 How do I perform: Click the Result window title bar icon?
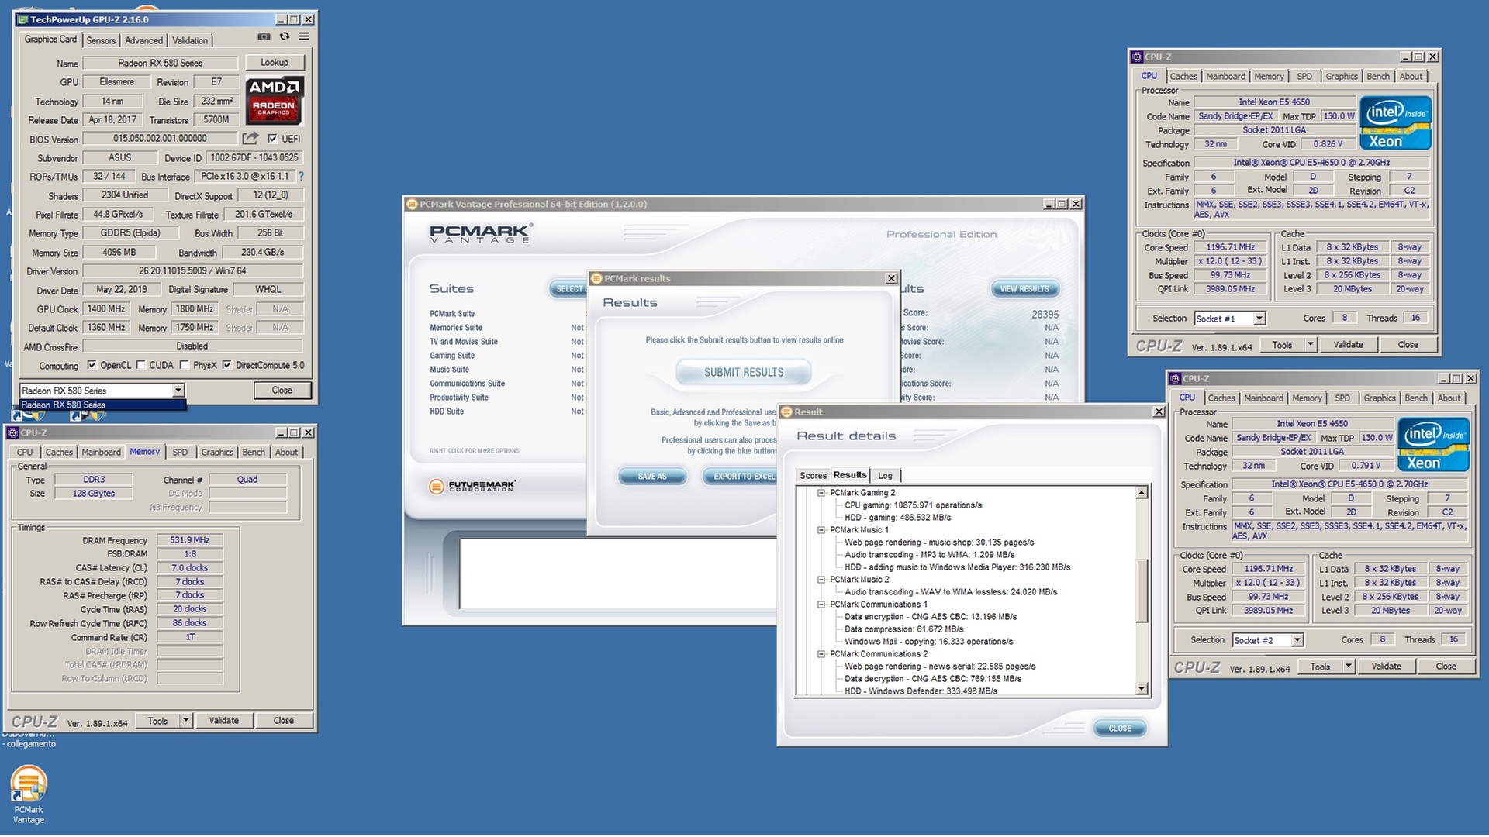pos(786,412)
